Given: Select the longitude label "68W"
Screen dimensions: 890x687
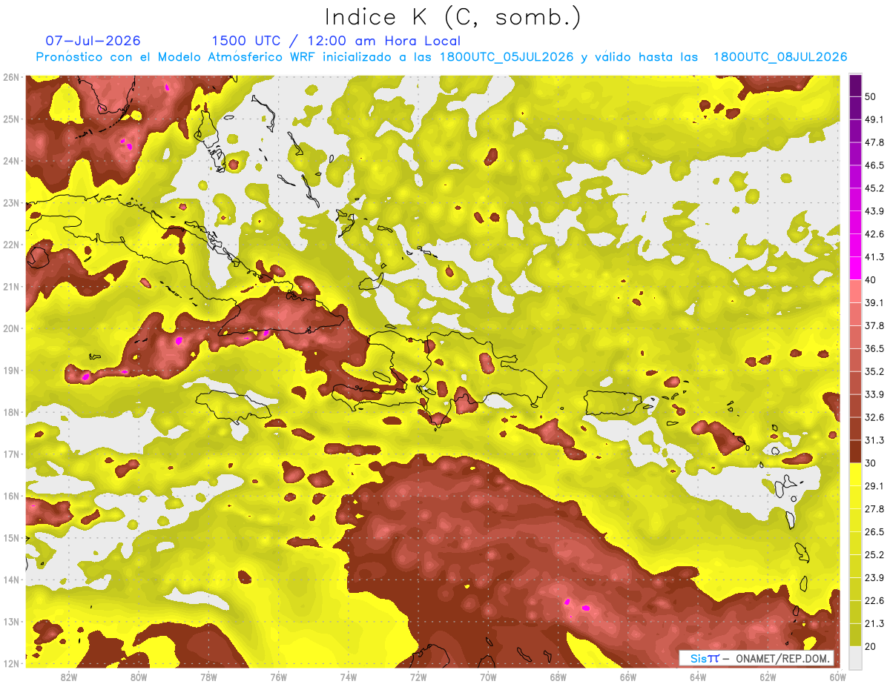Looking at the screenshot, I should click(x=558, y=677).
